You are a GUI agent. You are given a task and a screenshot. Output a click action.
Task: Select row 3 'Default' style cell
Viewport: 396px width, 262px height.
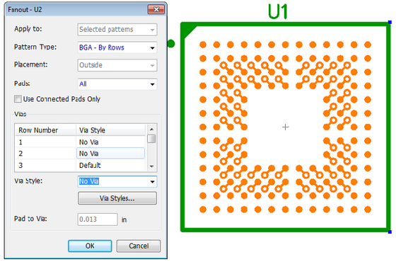point(110,166)
